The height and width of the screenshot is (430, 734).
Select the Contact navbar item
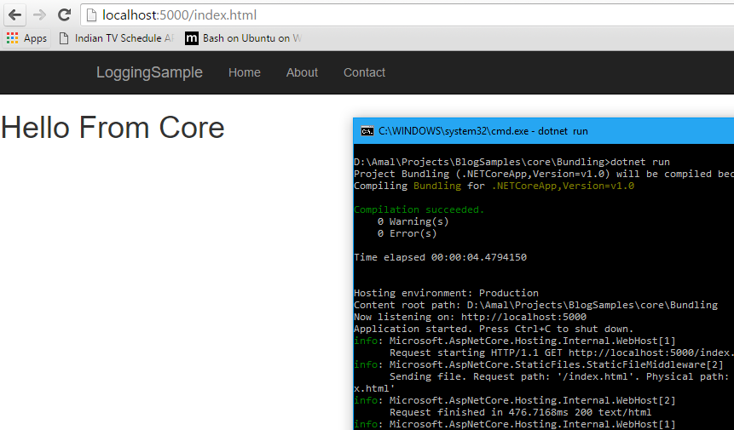coord(364,72)
